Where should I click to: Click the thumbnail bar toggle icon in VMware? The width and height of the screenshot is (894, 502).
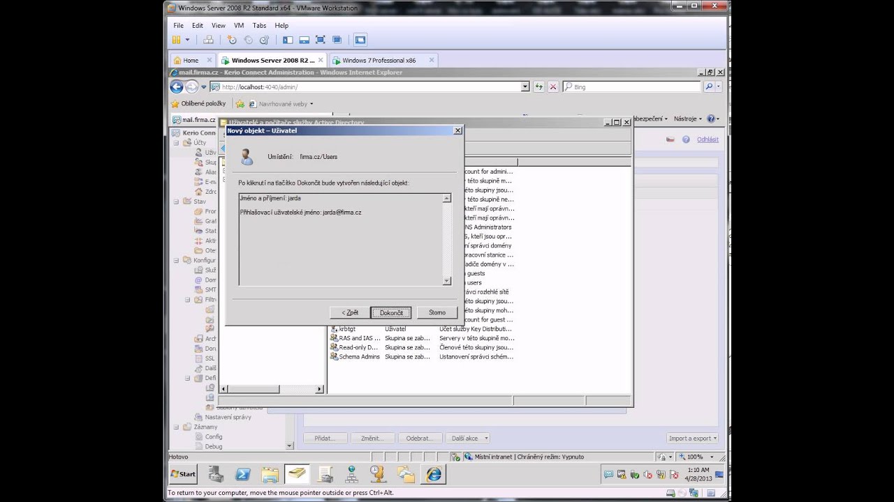tap(305, 40)
